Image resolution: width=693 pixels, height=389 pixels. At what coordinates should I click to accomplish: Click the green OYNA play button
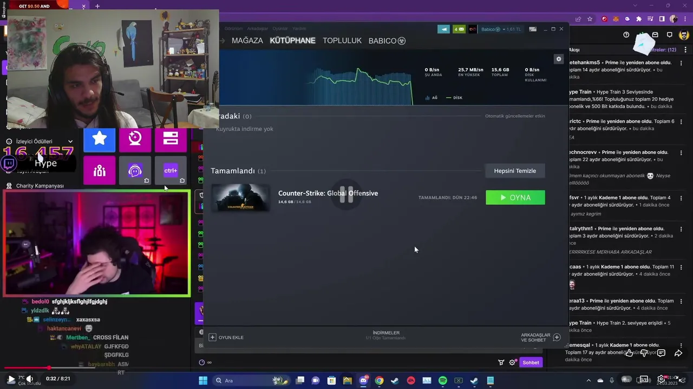[515, 198]
